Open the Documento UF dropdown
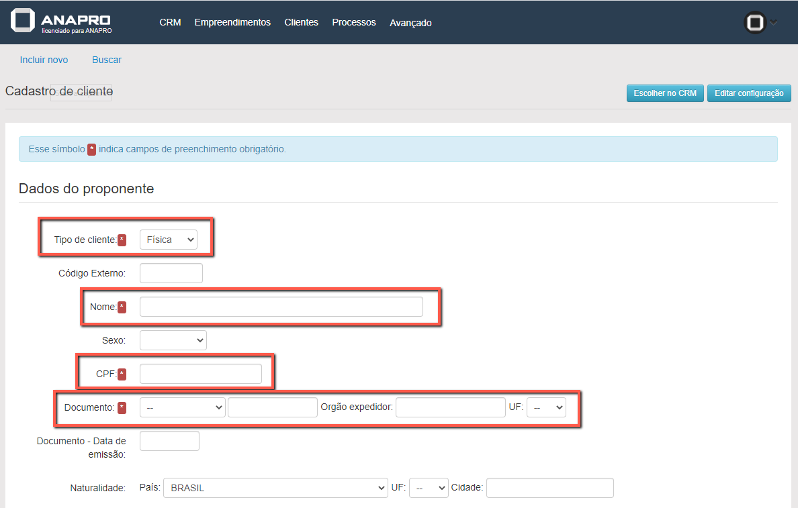The image size is (798, 508). pos(546,407)
